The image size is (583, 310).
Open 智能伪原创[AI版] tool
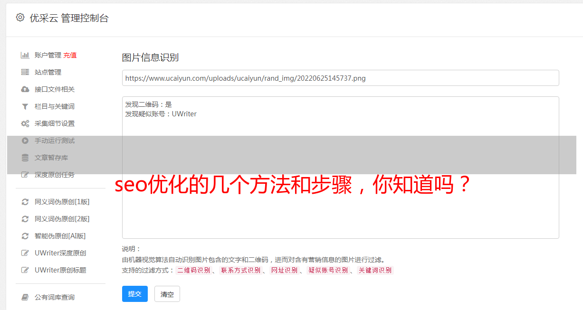tap(60, 236)
